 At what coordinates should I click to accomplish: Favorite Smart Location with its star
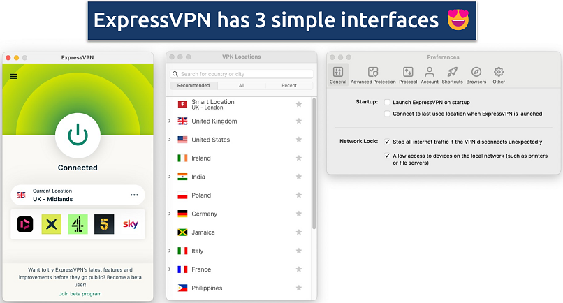click(x=298, y=104)
